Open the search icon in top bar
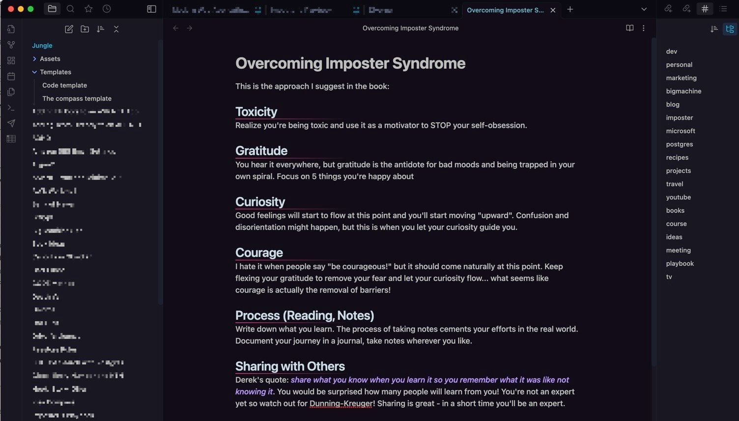Viewport: 739px width, 421px height. point(70,9)
